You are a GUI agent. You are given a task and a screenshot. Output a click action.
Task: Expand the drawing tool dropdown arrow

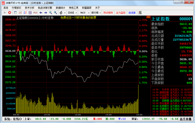pyautogui.click(x=65, y=13)
